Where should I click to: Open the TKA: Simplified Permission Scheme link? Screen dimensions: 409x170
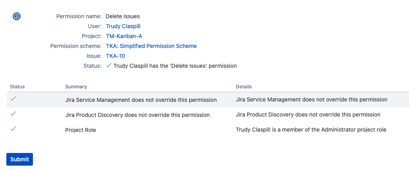tap(151, 46)
